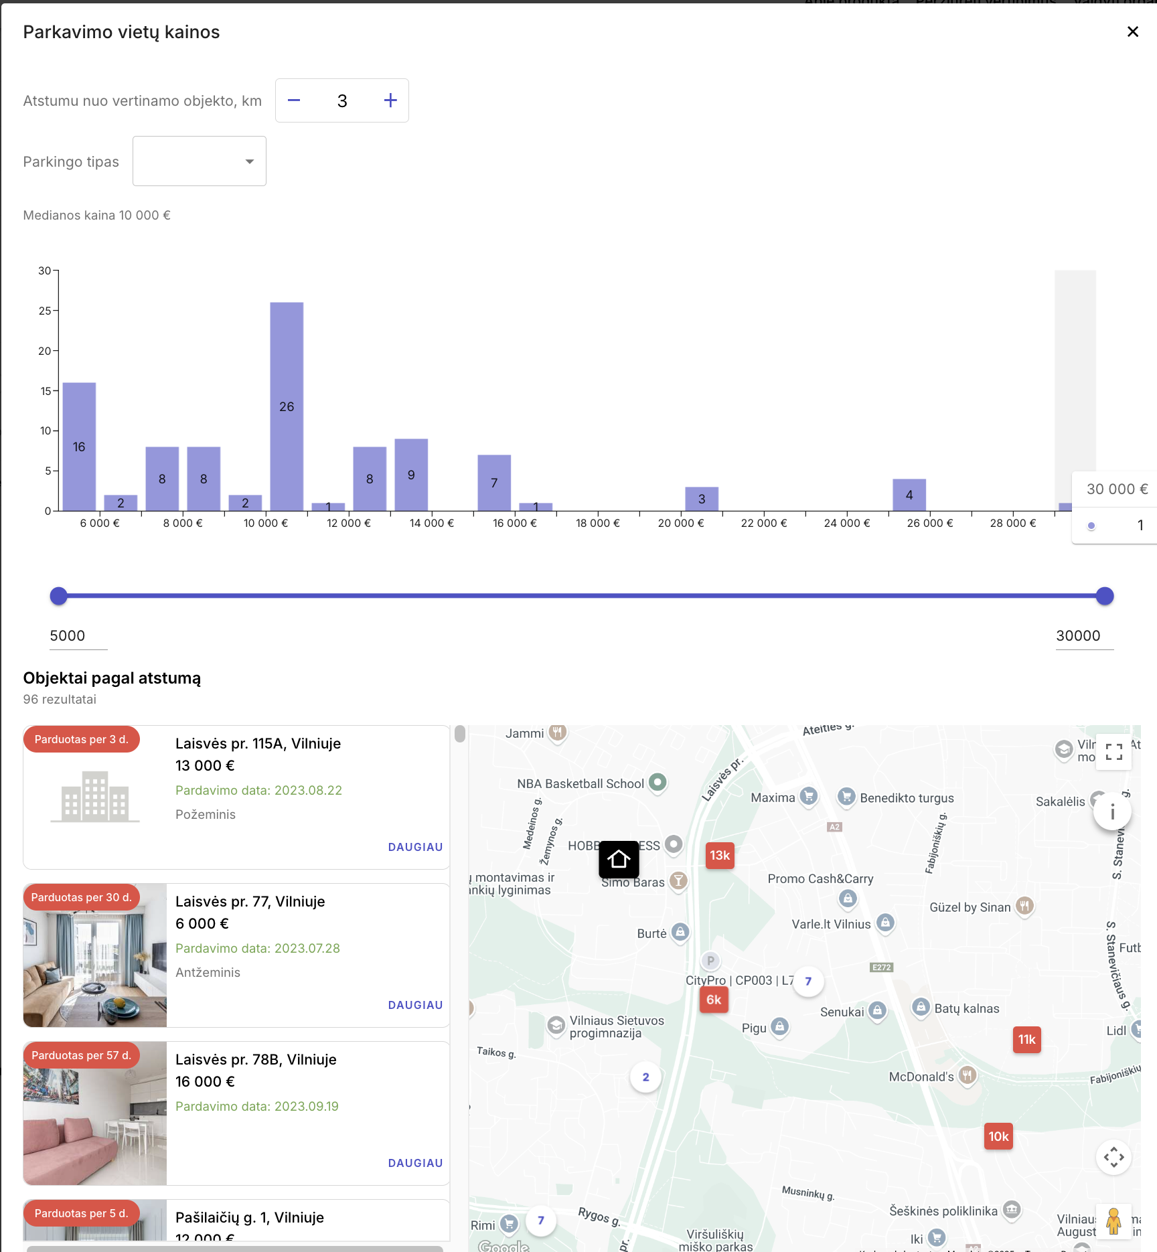Click the 96 rezultatai count text
1157x1252 pixels.
(60, 699)
